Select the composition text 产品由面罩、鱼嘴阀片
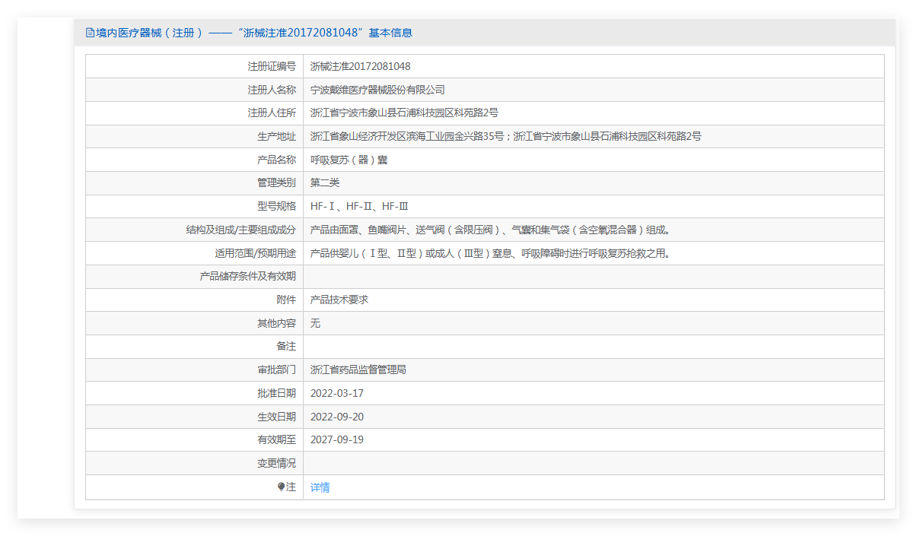 (490, 230)
